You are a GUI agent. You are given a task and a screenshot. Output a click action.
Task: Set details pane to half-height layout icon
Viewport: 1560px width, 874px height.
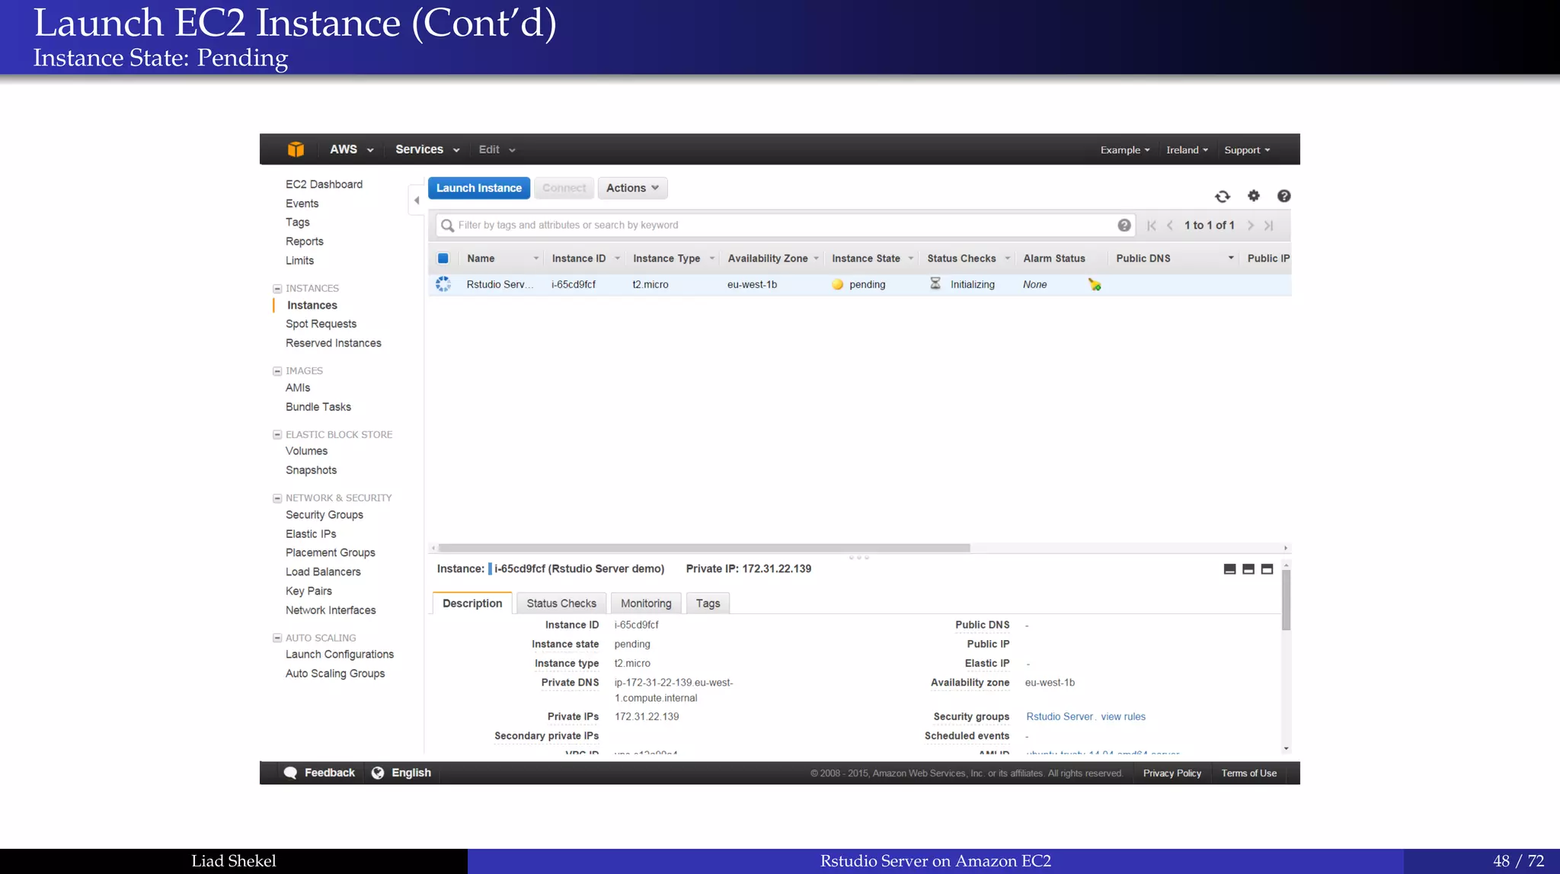click(x=1248, y=569)
